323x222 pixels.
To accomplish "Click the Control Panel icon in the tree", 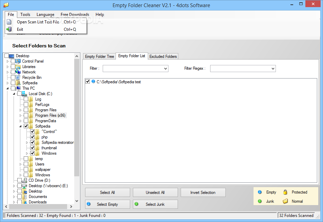I will pos(18,61).
